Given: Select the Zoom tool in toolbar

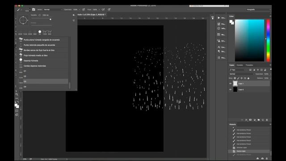Looking at the screenshot, I should [17, 94].
